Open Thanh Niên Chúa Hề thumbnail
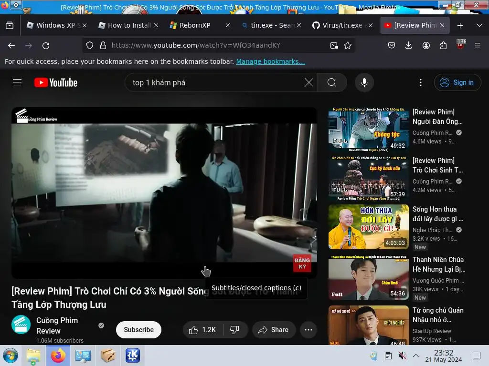This screenshot has width=489, height=366. click(368, 277)
